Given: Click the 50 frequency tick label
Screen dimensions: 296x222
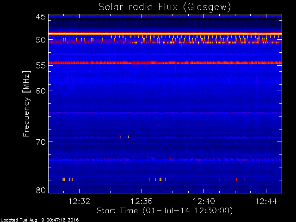Looking at the screenshot, I should click(41, 40).
